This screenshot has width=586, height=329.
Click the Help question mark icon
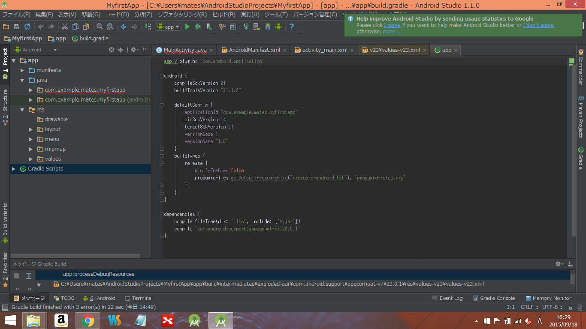292,27
